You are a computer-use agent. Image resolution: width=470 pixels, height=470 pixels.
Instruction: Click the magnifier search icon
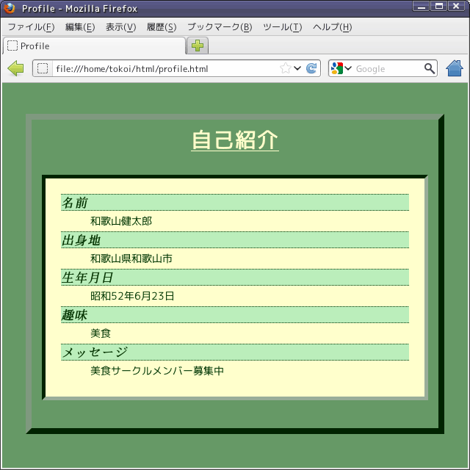tap(430, 69)
